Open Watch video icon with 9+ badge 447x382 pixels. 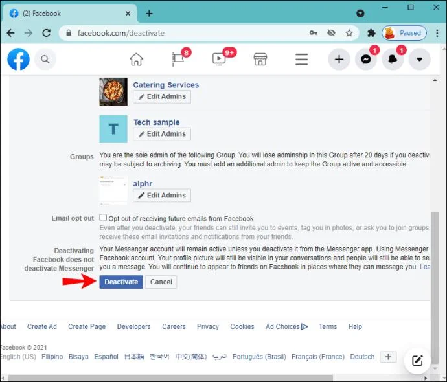click(x=219, y=60)
